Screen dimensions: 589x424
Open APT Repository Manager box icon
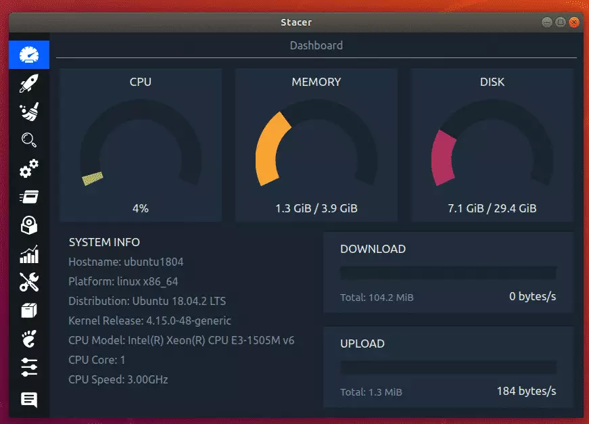[x=29, y=310]
